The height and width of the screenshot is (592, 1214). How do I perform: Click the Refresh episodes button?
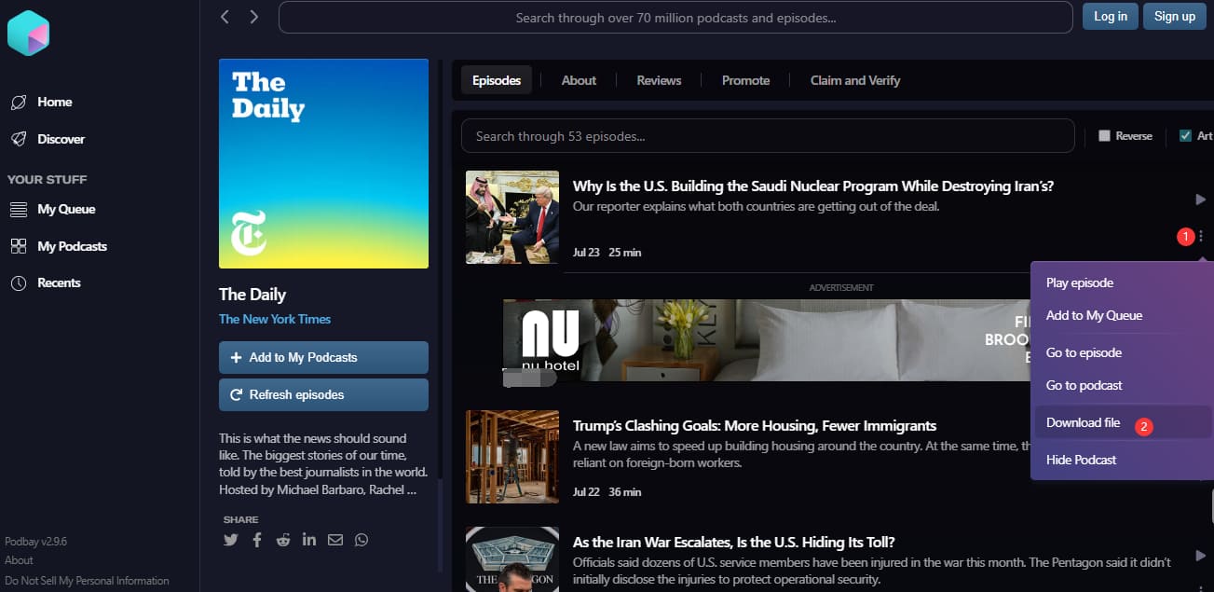(x=323, y=394)
